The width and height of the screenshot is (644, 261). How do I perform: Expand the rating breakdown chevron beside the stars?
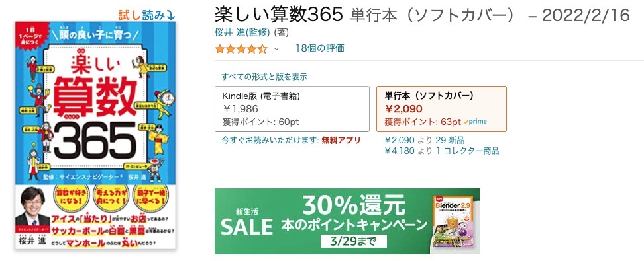276,49
